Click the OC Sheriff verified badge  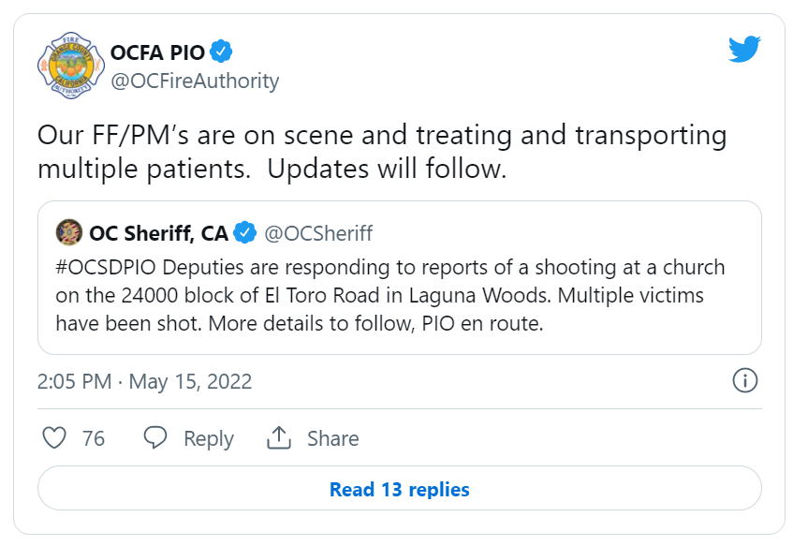coord(244,232)
